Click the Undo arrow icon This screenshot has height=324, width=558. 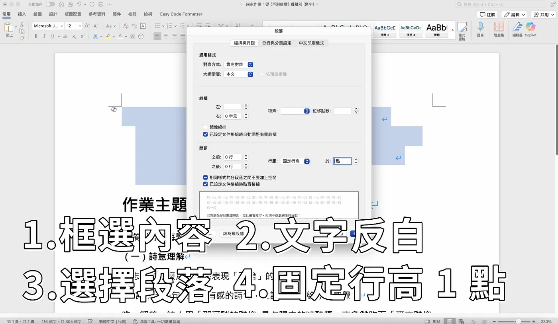point(79,4)
